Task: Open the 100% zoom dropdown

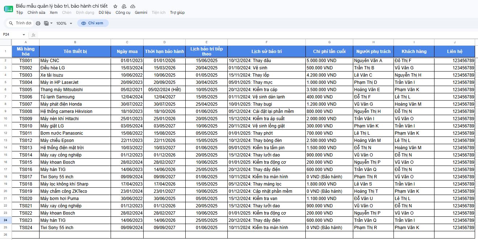Action: (x=64, y=23)
